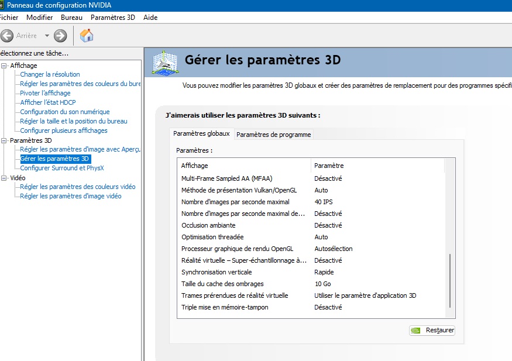The height and width of the screenshot is (361, 512).
Task: Open Configurer plusieurs affichages
Action: point(64,130)
